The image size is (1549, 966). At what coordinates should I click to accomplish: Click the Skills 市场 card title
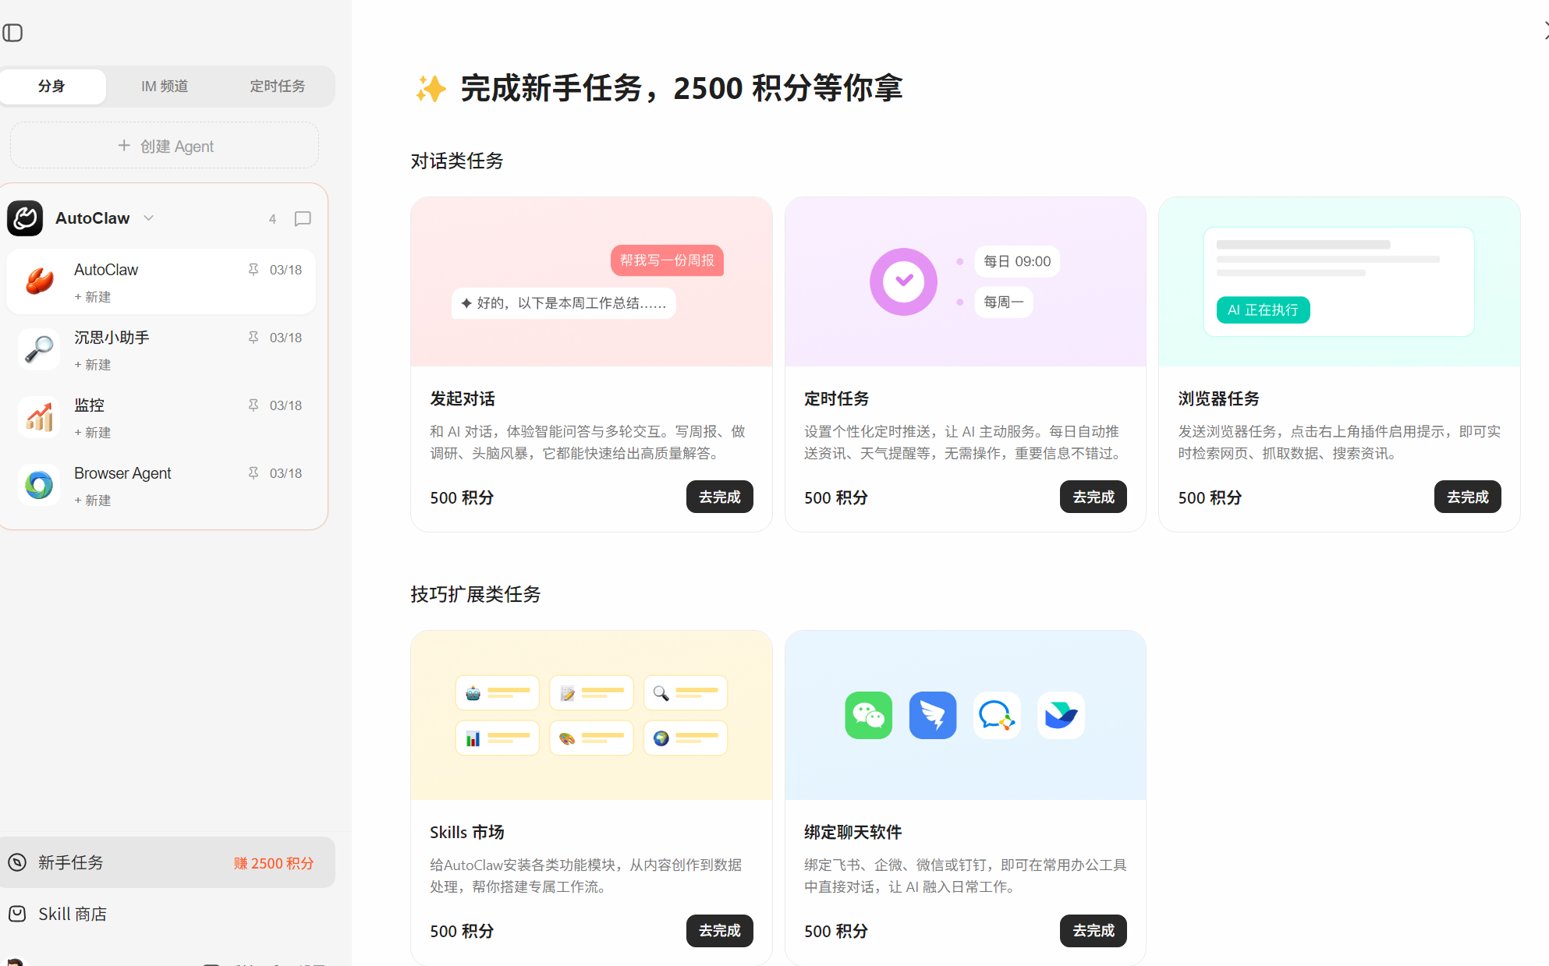[467, 832]
